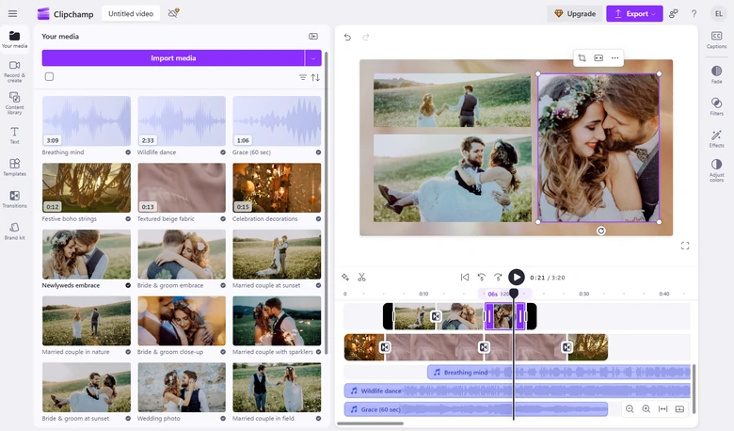Image resolution: width=734 pixels, height=431 pixels.
Task: Click the Redo arrow
Action: point(366,37)
